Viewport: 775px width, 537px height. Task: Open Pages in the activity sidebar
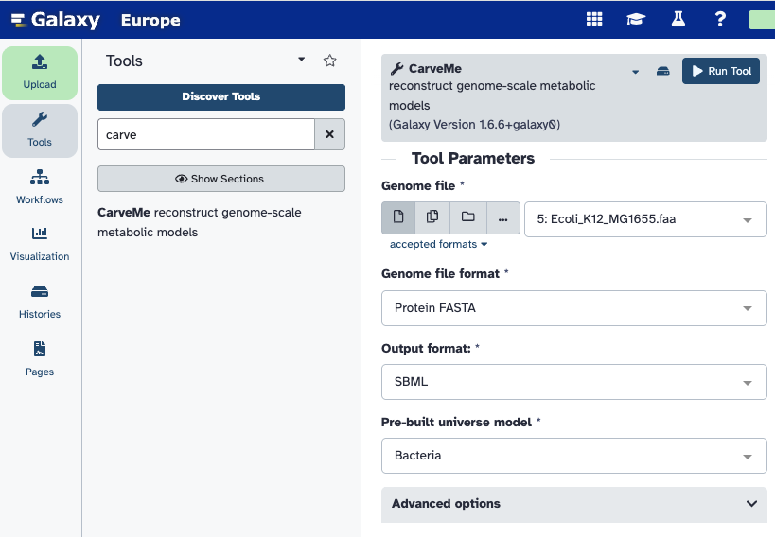pos(40,359)
